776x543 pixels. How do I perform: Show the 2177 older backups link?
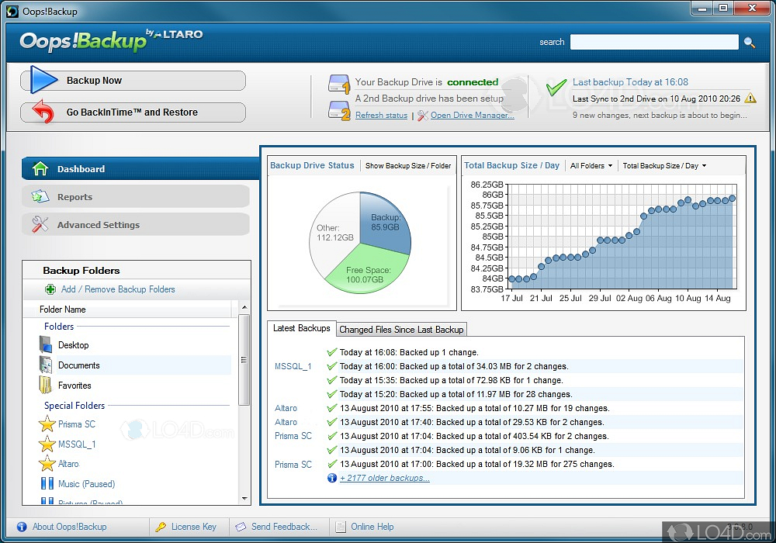coord(385,478)
